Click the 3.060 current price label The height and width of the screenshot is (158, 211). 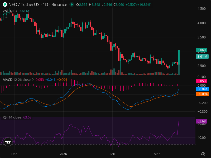click(201, 50)
